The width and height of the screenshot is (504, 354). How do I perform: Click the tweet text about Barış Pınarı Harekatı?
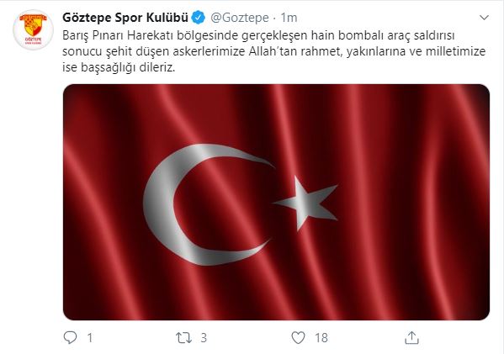tap(273, 51)
